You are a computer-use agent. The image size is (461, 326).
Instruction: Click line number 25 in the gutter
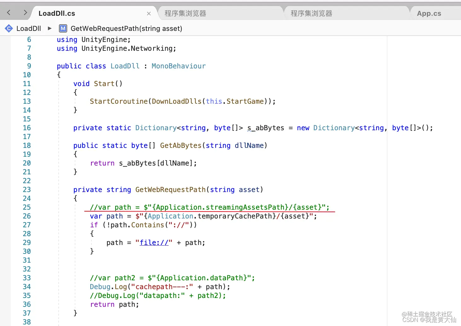(x=27, y=207)
